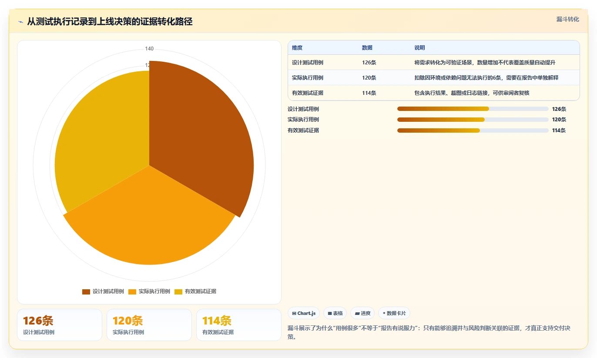Click the 设计测试用例 progress bar

pos(473,109)
